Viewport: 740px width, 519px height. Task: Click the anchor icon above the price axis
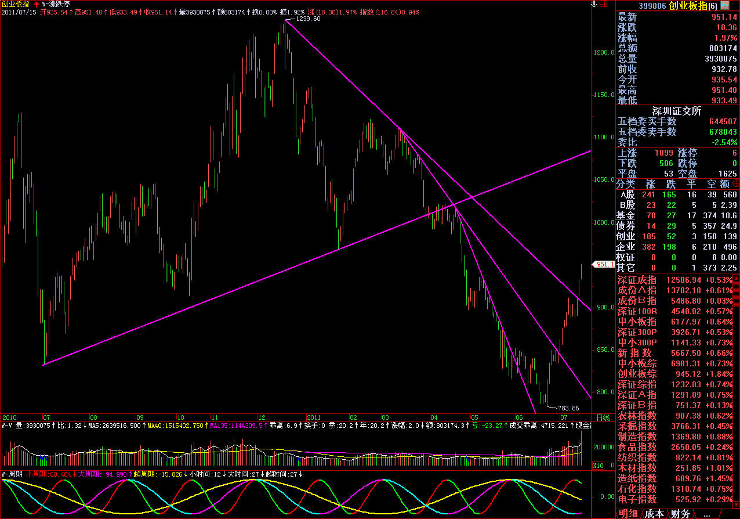pos(593,4)
